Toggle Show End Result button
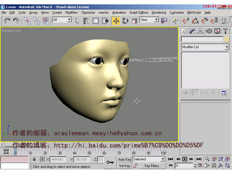The image size is (232, 174). tap(196, 93)
